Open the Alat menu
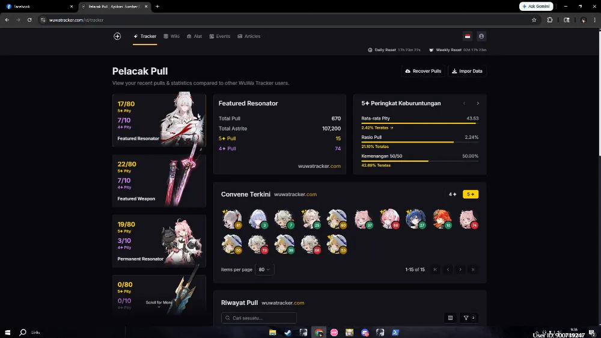Screen dimensions: 601x338 194,36
